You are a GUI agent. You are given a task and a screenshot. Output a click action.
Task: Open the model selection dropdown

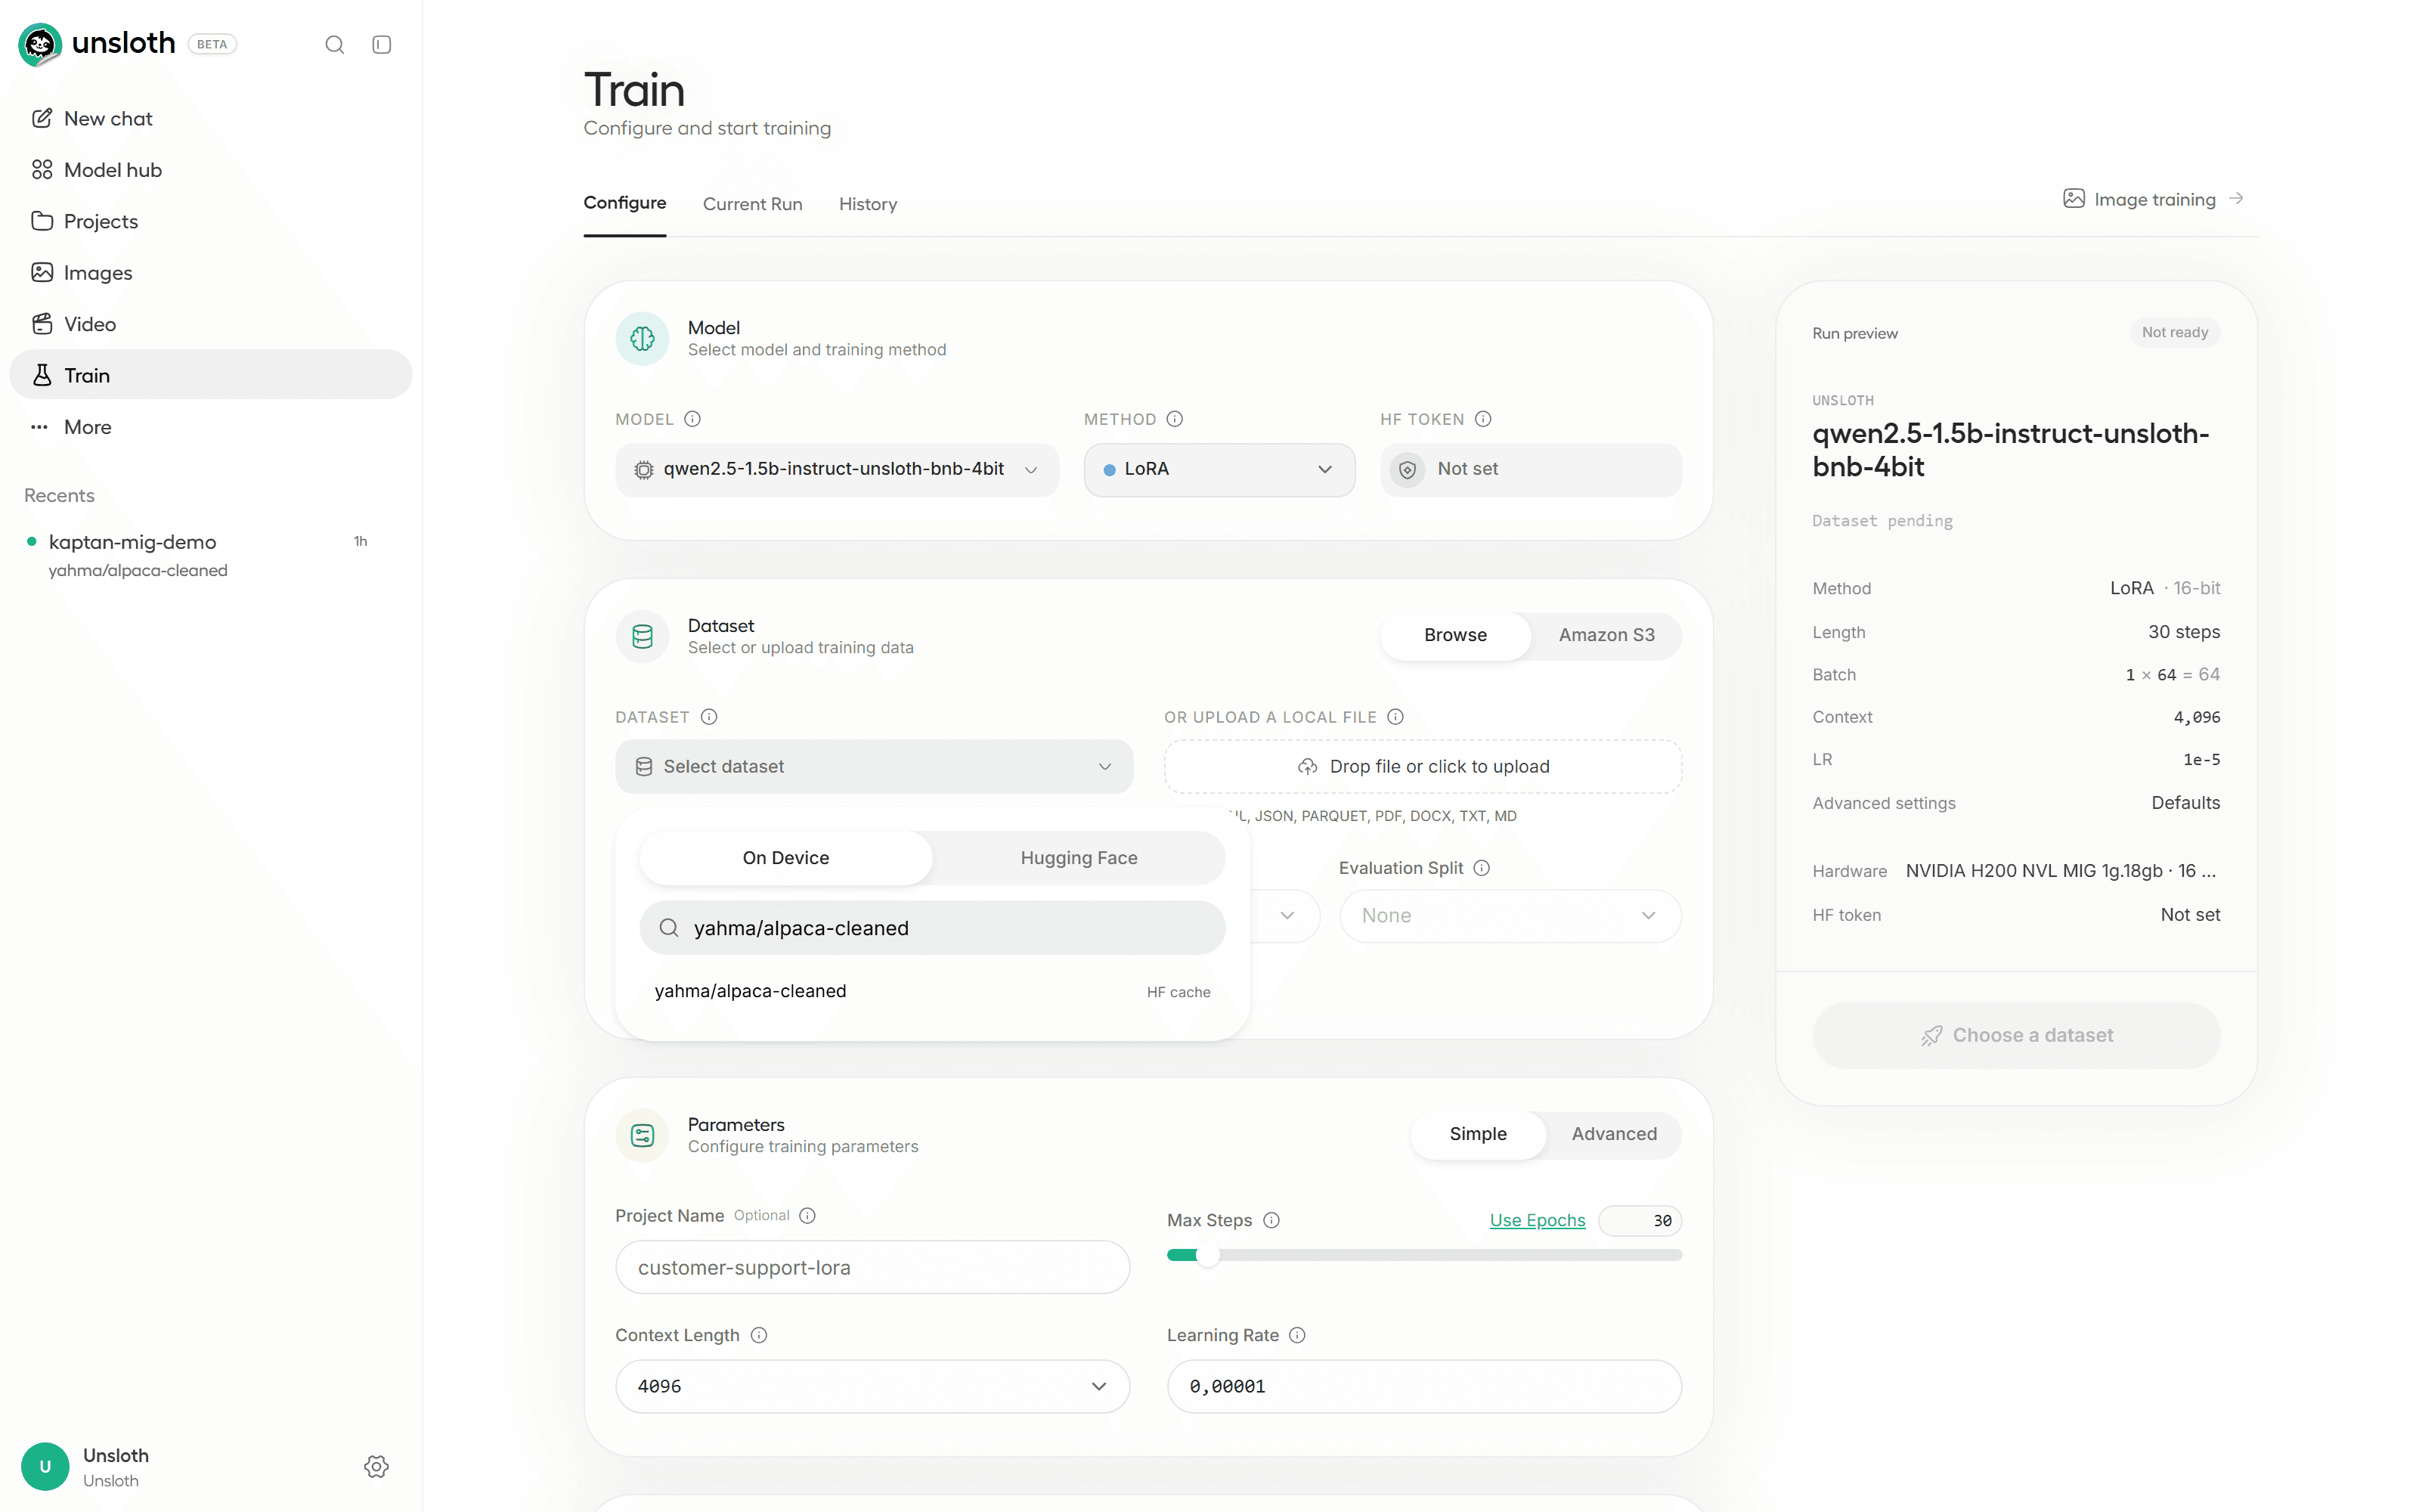pyautogui.click(x=837, y=470)
